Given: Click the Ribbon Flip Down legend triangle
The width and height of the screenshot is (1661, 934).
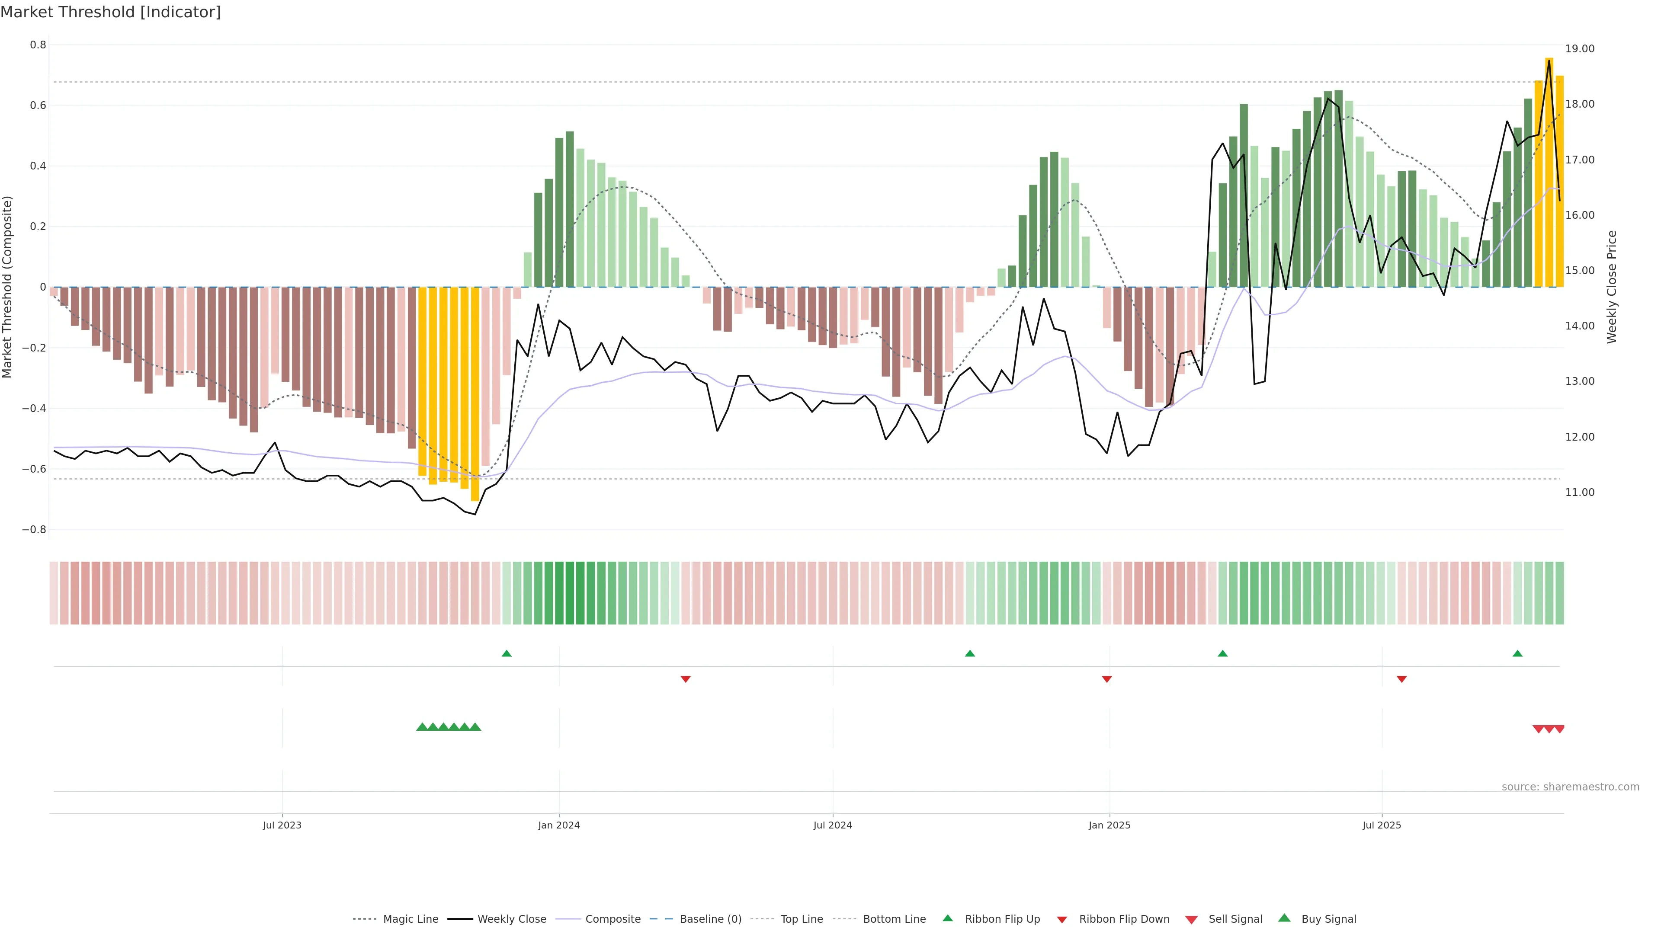Looking at the screenshot, I should point(1062,919).
